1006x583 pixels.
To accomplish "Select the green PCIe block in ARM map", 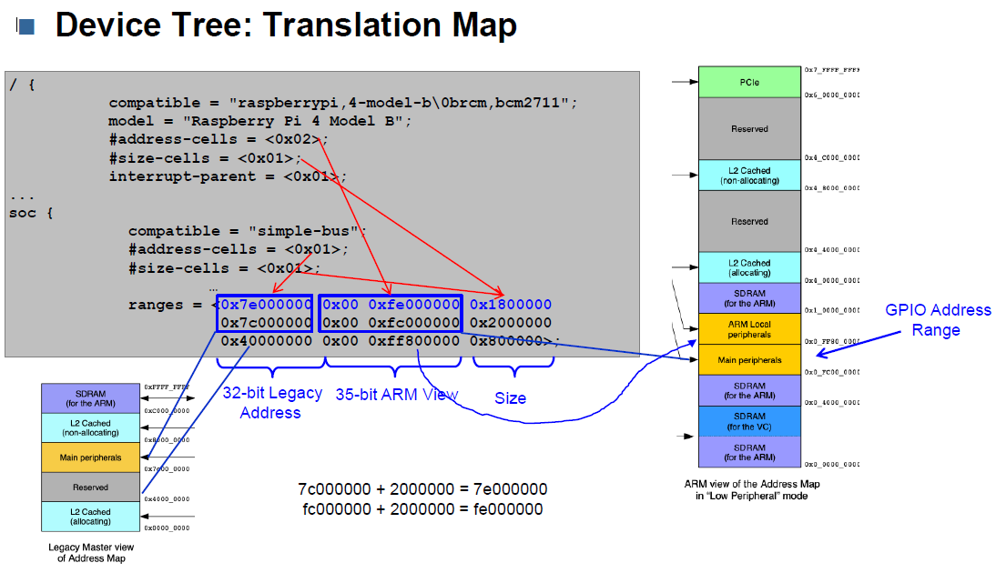I will click(x=749, y=82).
